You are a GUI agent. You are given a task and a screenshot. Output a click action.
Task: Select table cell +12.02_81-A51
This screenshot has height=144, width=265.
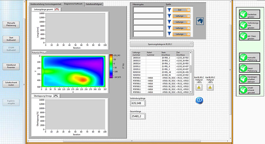(183, 72)
